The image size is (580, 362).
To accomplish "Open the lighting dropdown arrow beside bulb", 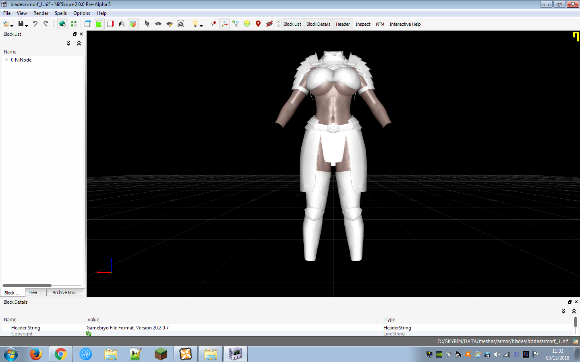I will pos(201,25).
